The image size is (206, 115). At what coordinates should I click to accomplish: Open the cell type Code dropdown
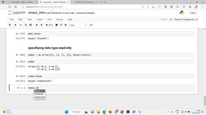pos(78,25)
